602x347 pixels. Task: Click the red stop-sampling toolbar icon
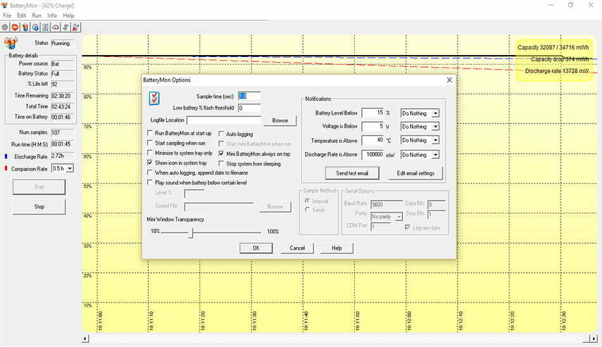15,27
